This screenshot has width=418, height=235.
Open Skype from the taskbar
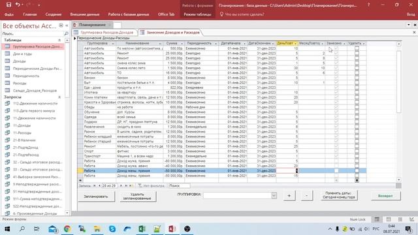pyautogui.click(x=112, y=229)
